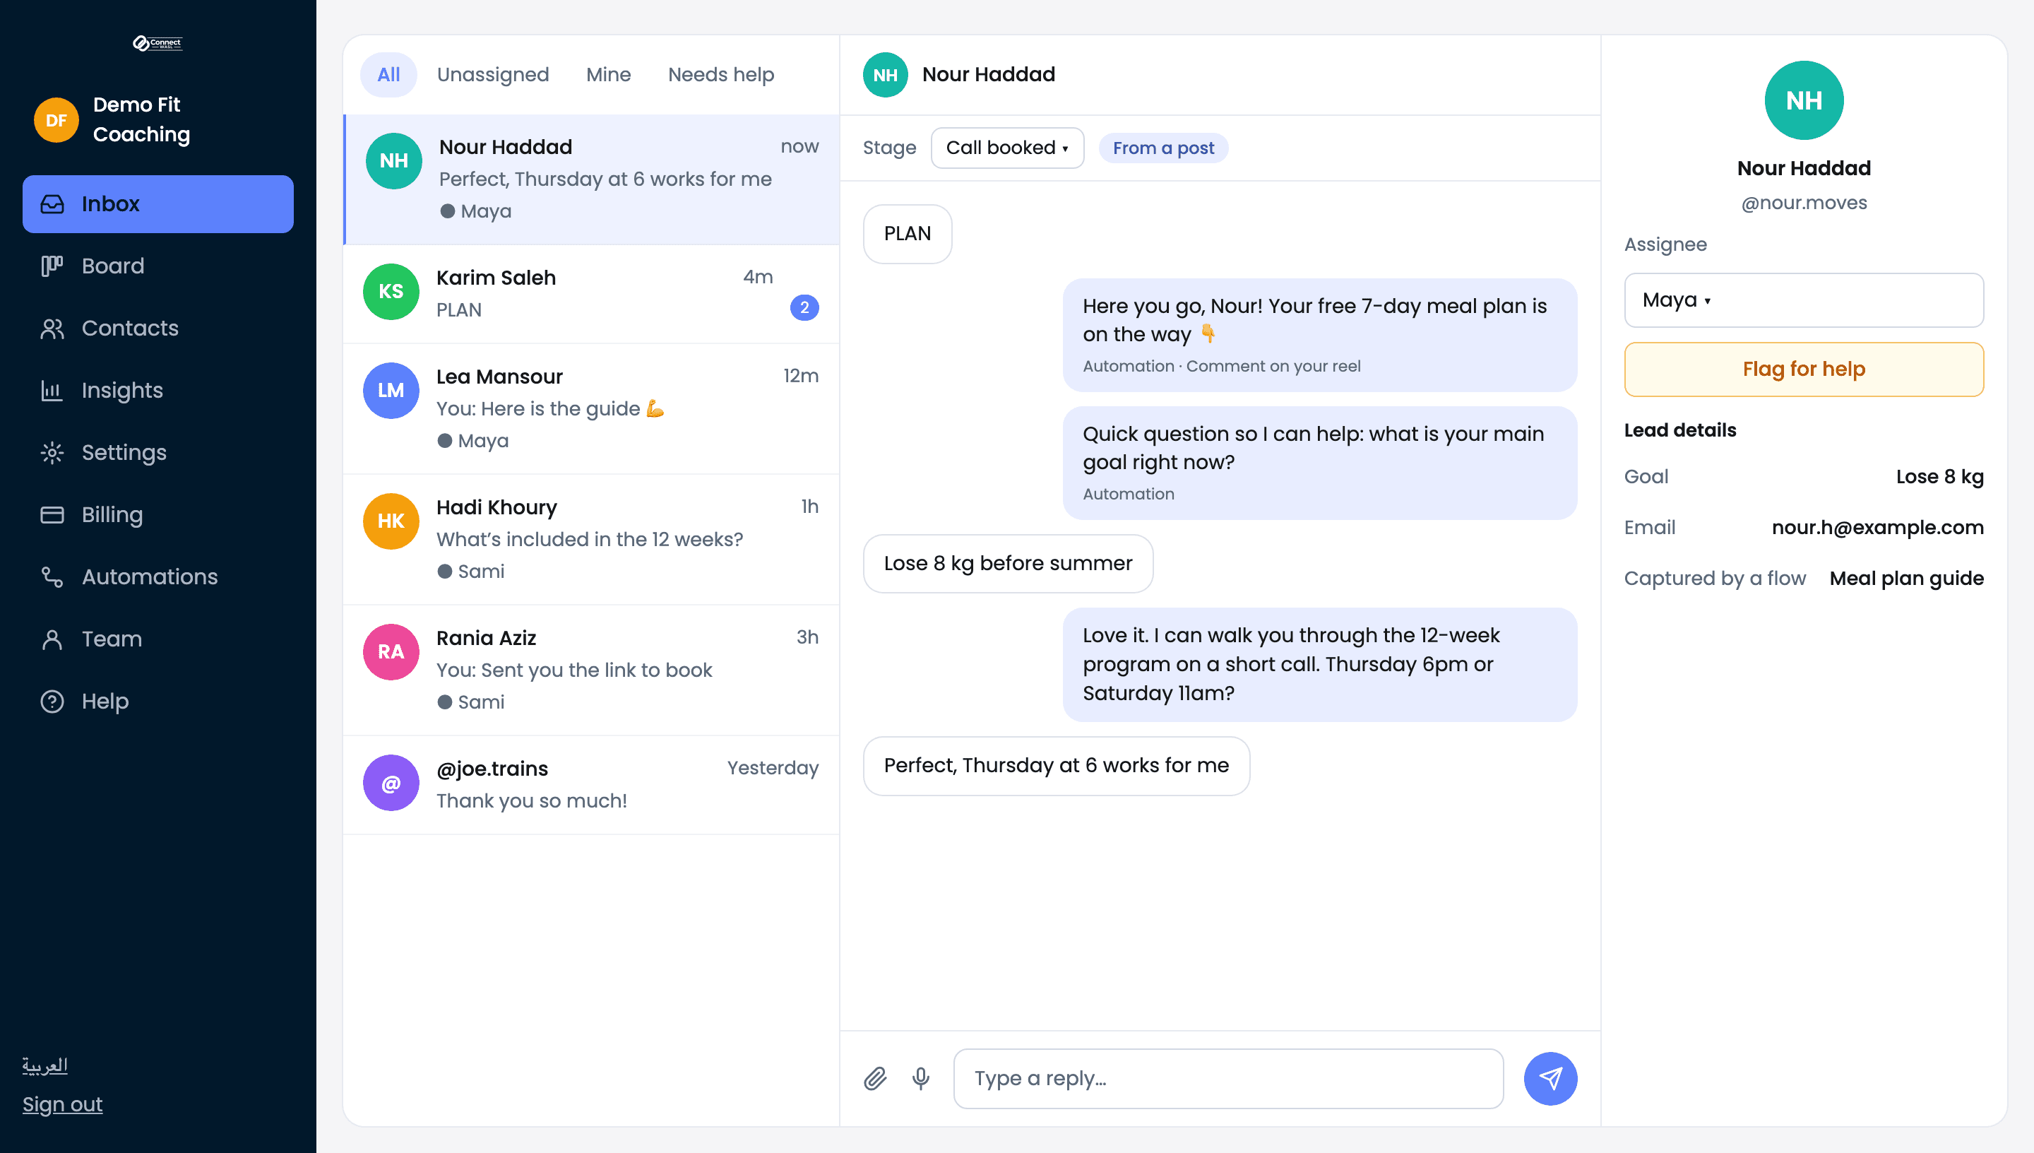
Task: Click the NH avatar in the chat header
Action: tap(885, 74)
